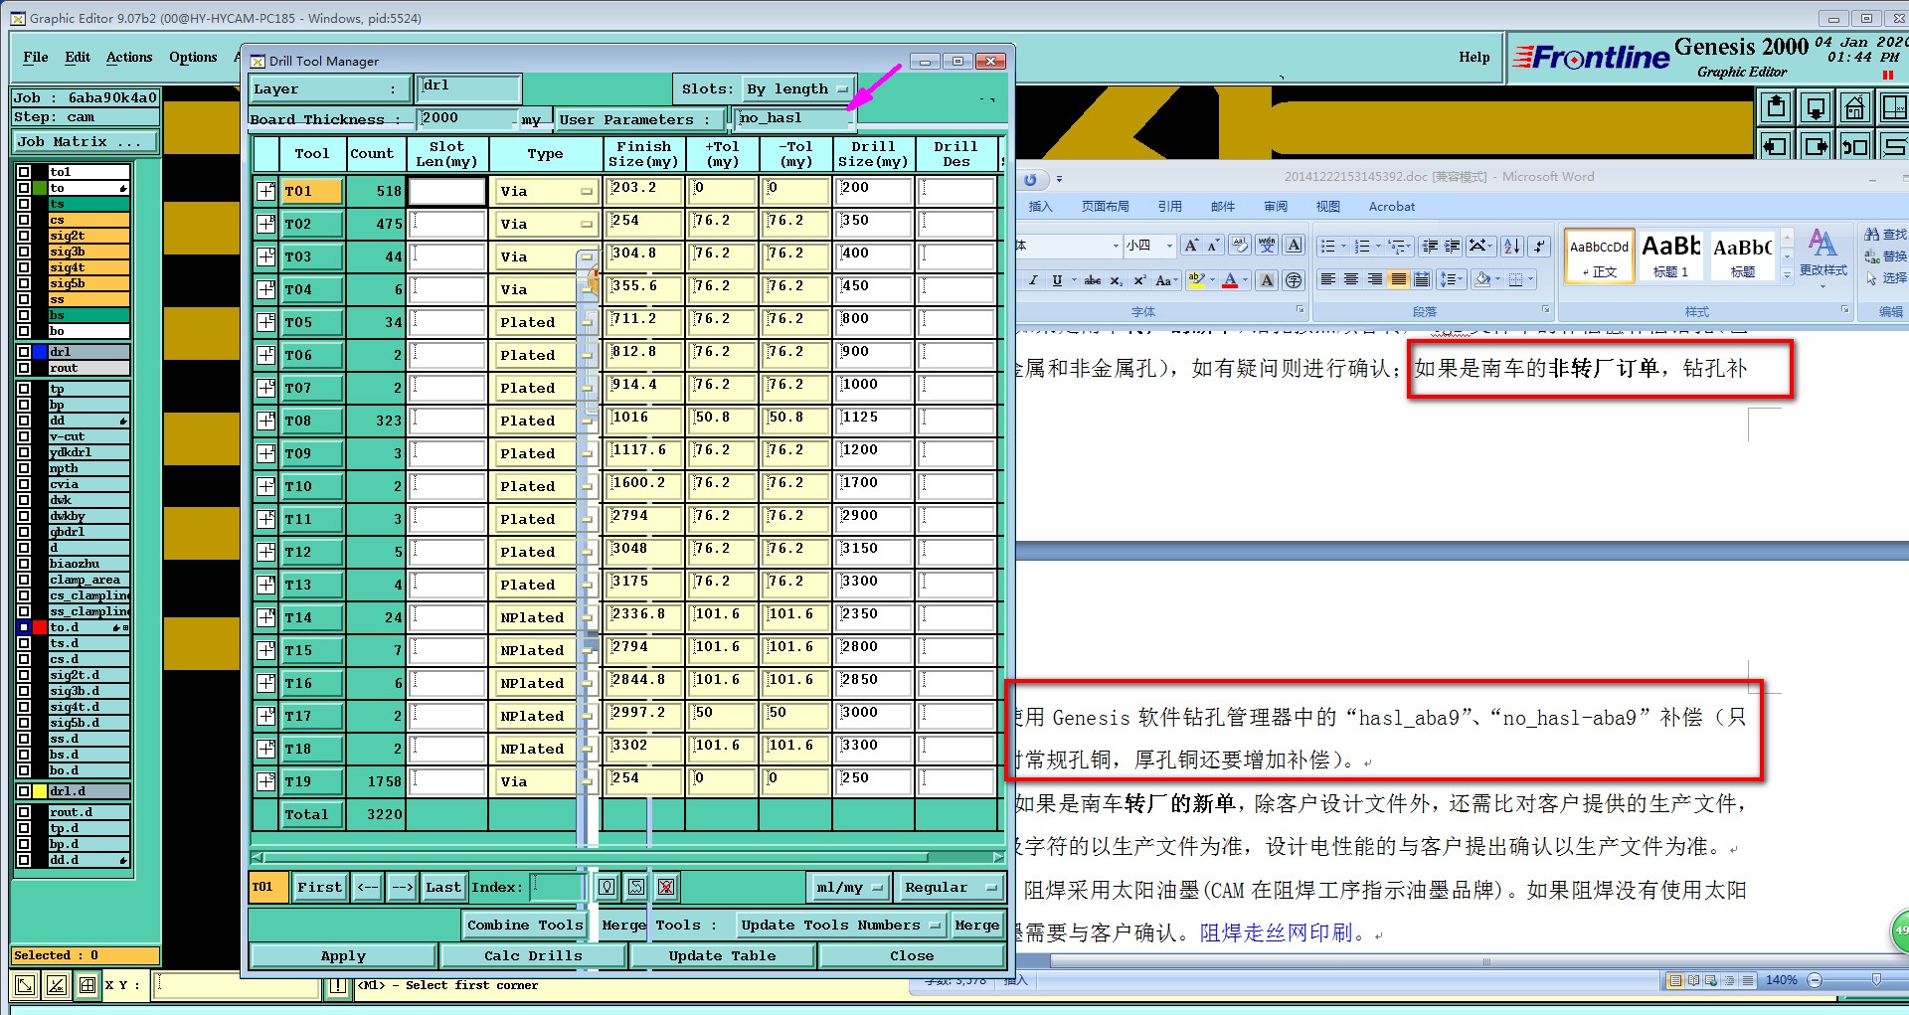Viewport: 1909px width, 1015px height.
Task: Click the exclamation icon in the status bar
Action: pyautogui.click(x=338, y=986)
